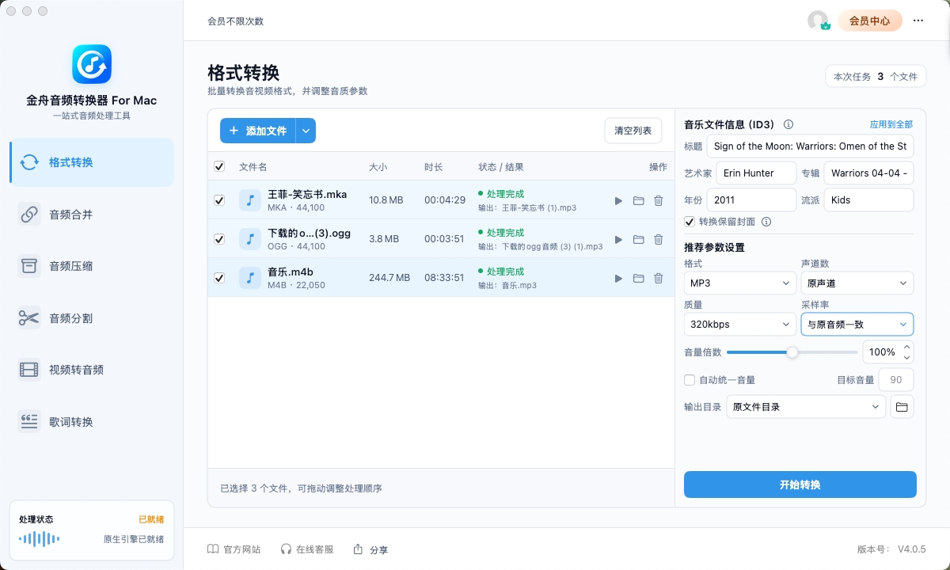Image resolution: width=950 pixels, height=570 pixels.
Task: Click the ID3 info help icon
Action: coord(788,124)
